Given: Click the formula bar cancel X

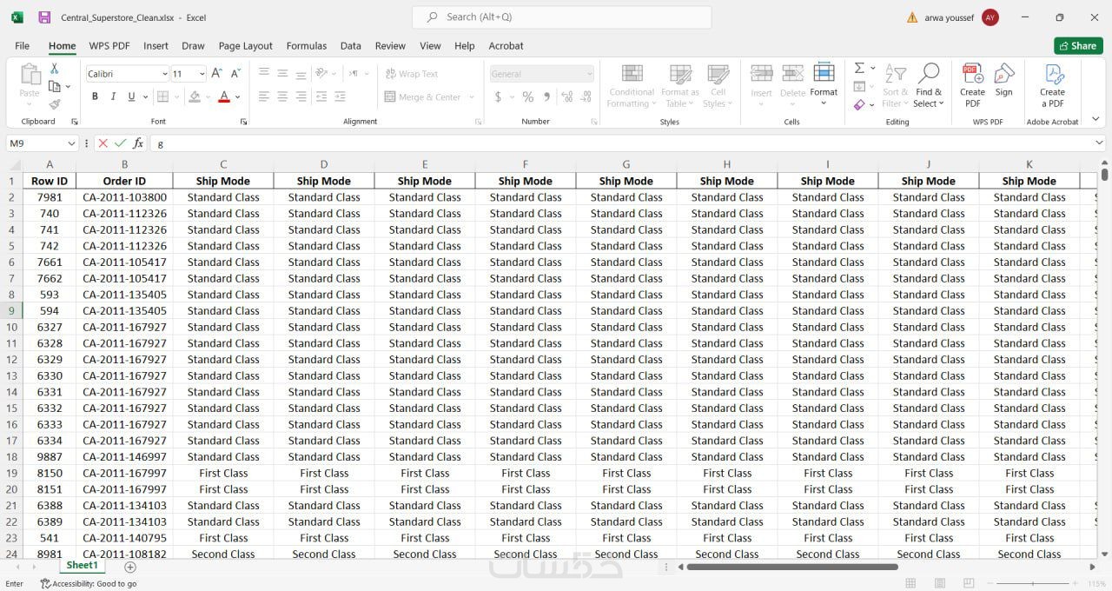Looking at the screenshot, I should 103,143.
